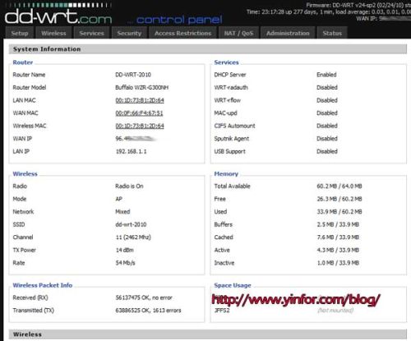Image resolution: width=411 pixels, height=341 pixels.
Task: Open the Services tab
Action: pos(91,33)
